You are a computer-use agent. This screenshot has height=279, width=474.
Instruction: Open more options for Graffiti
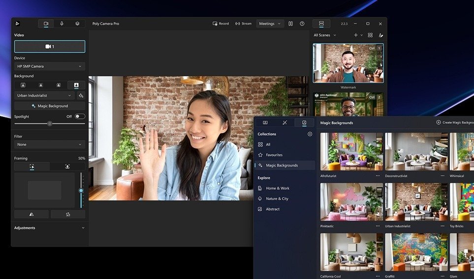coord(442,276)
